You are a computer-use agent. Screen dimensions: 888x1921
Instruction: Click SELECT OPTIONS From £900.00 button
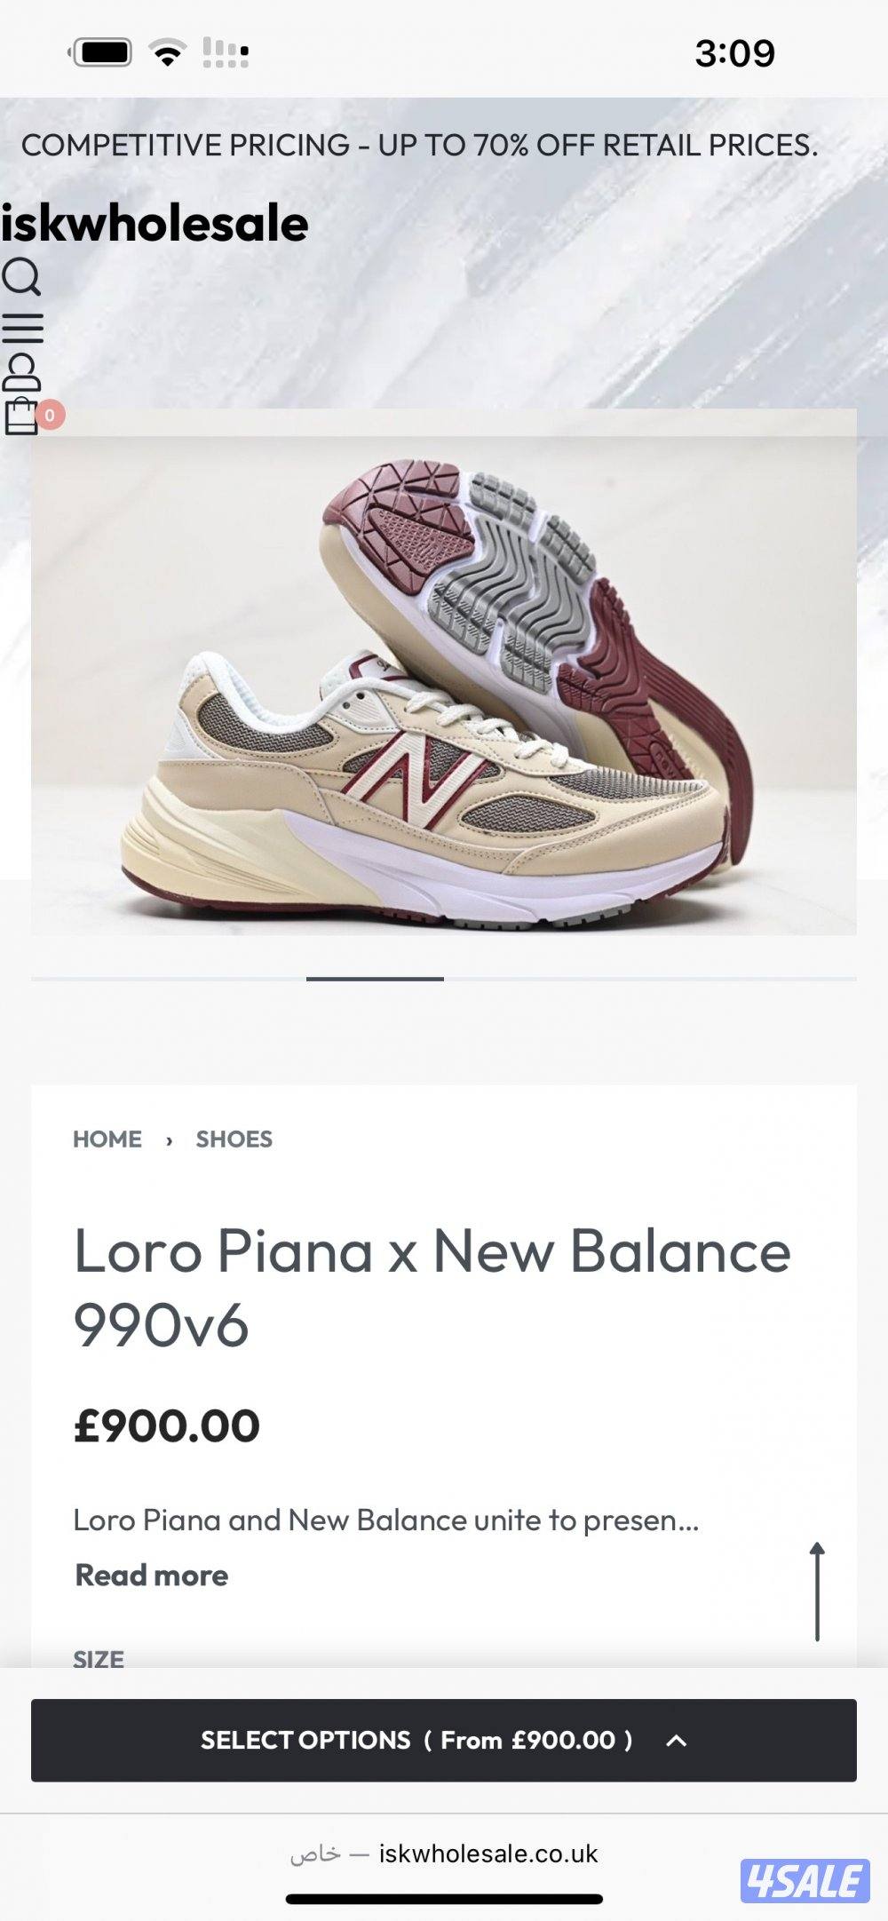444,1740
